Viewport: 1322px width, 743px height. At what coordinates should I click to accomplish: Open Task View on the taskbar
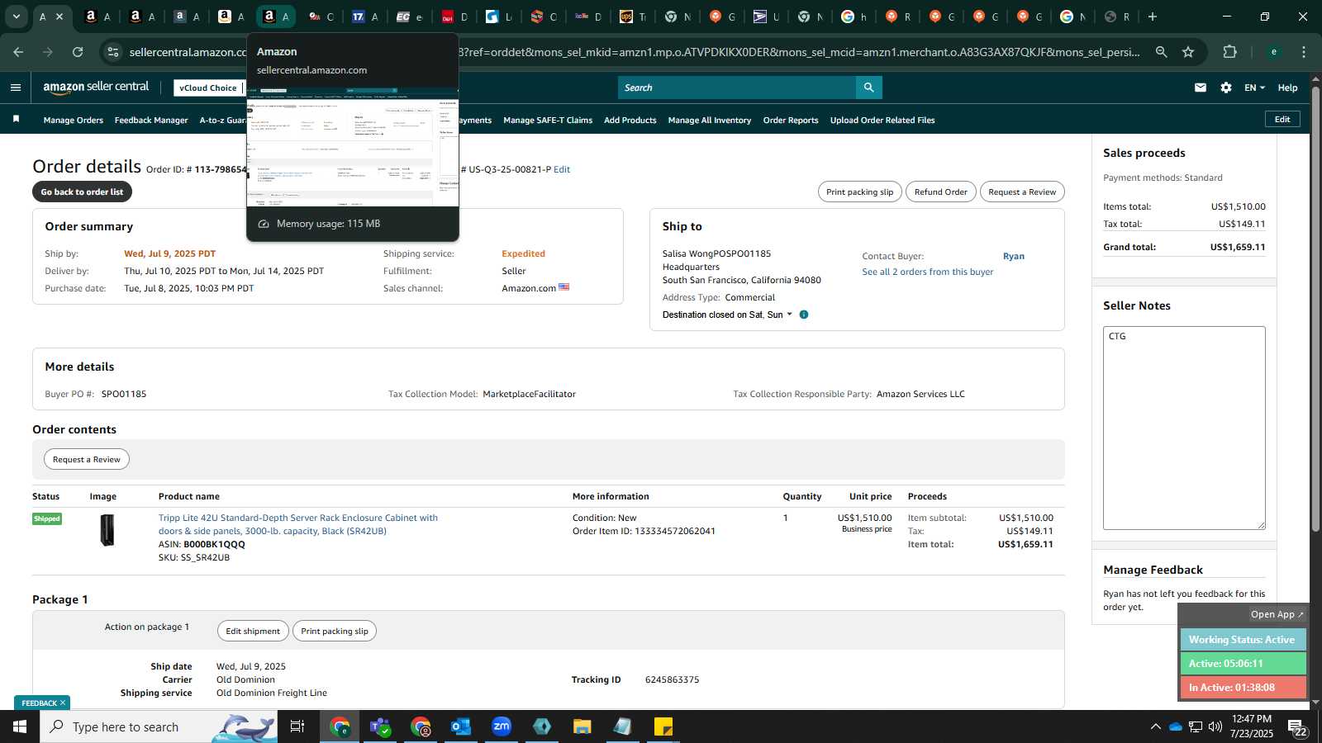297,726
